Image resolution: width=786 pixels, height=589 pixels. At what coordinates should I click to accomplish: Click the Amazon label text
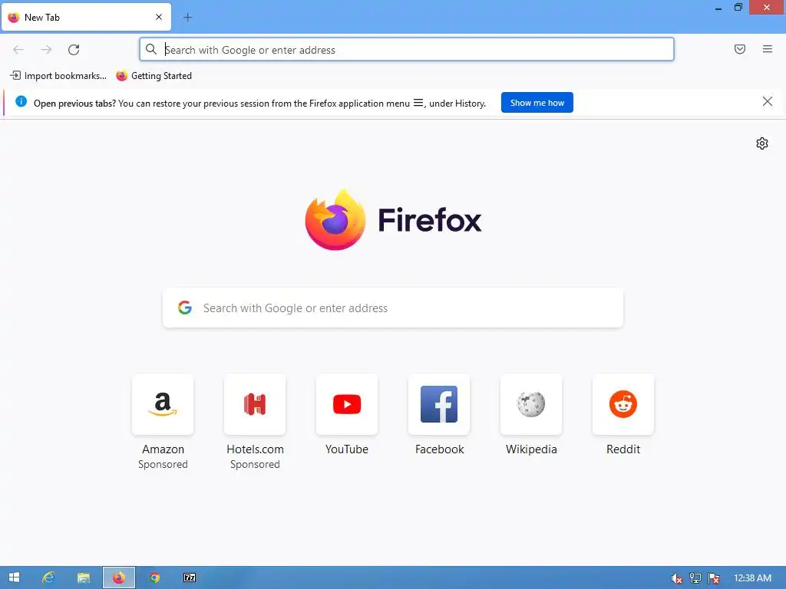pos(163,449)
